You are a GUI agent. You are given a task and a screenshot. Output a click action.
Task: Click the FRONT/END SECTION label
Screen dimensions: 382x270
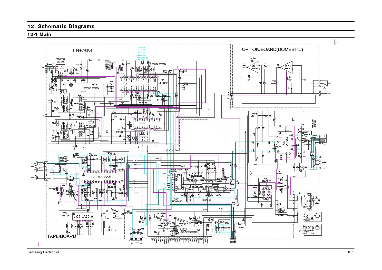click(x=60, y=61)
